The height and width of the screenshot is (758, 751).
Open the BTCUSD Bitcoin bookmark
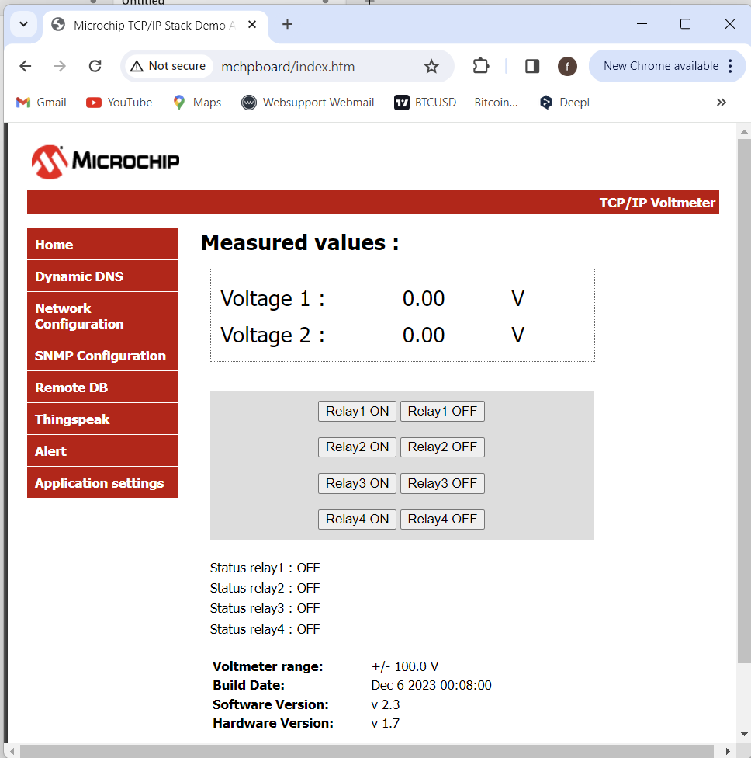coord(456,103)
